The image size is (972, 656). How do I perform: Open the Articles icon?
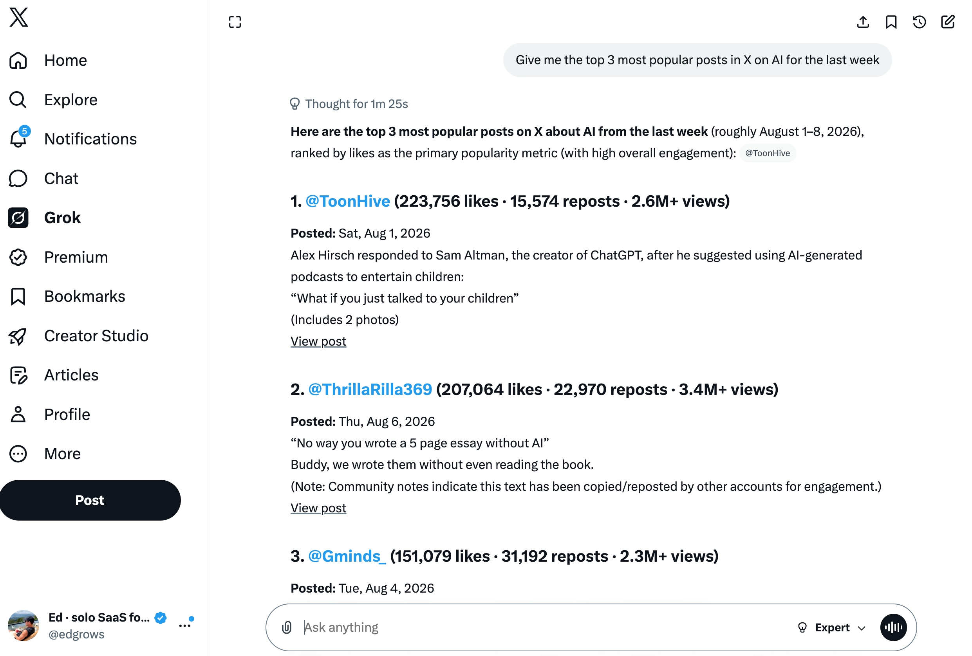tap(18, 375)
